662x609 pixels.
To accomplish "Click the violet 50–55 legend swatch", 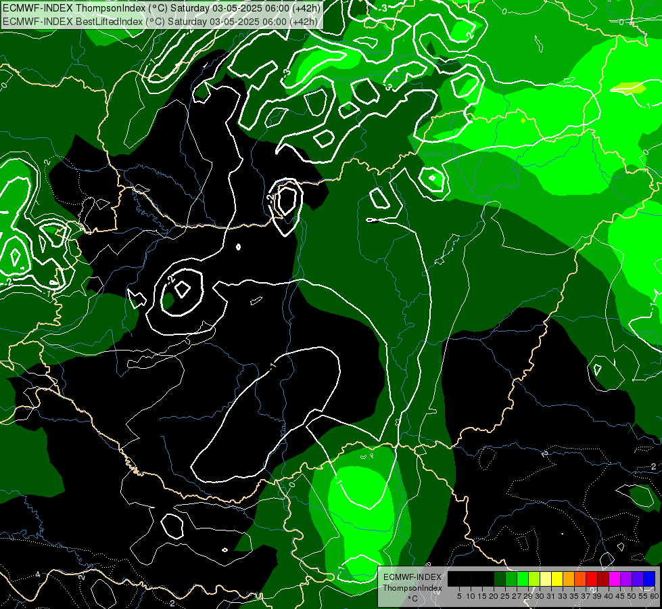I will point(638,579).
